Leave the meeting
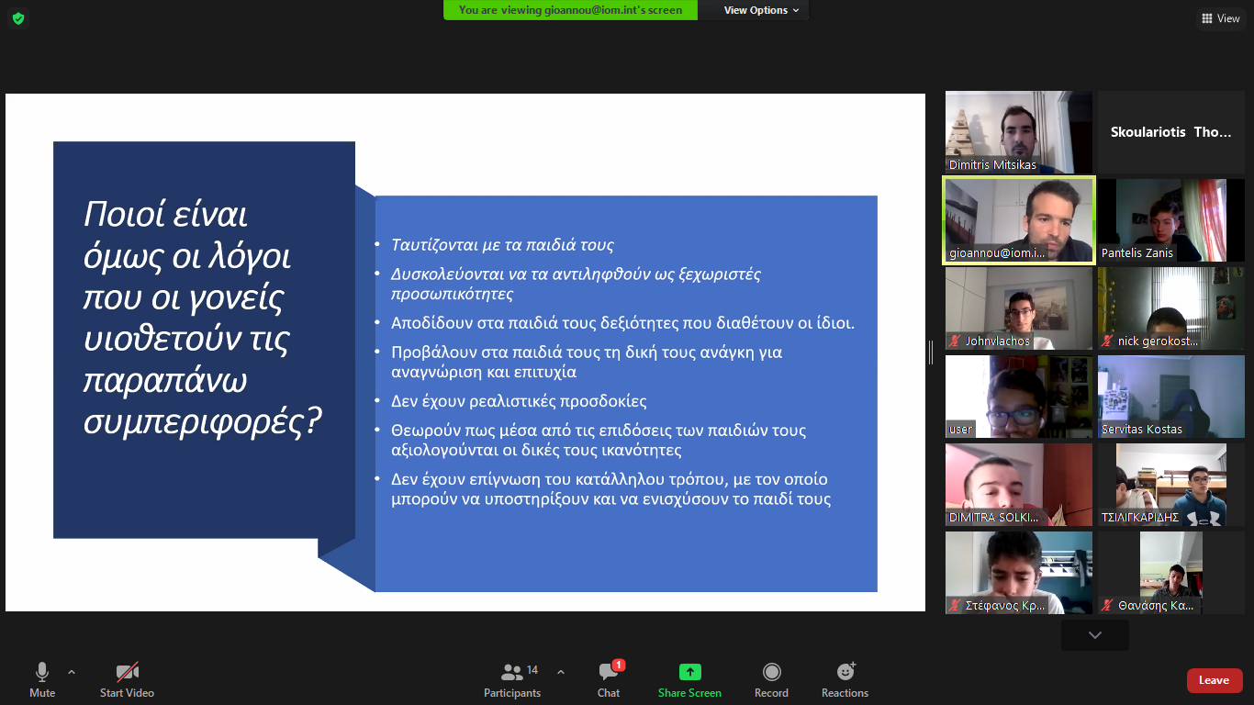The image size is (1254, 705). (x=1214, y=680)
